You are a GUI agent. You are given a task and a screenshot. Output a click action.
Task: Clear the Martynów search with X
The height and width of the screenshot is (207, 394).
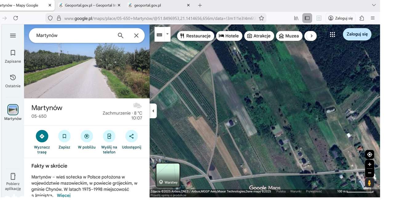coord(136,35)
